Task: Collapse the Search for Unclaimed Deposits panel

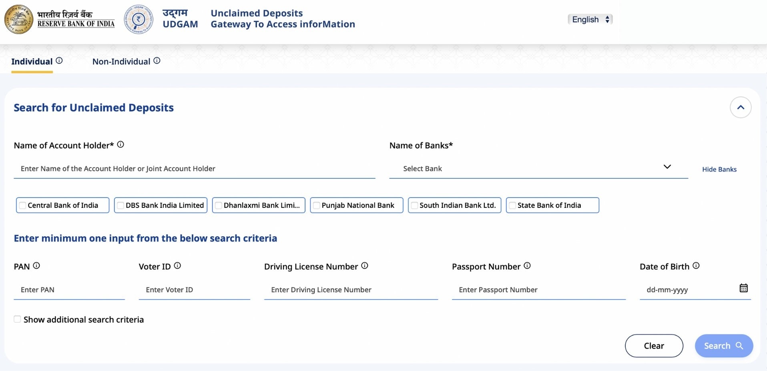Action: 740,107
